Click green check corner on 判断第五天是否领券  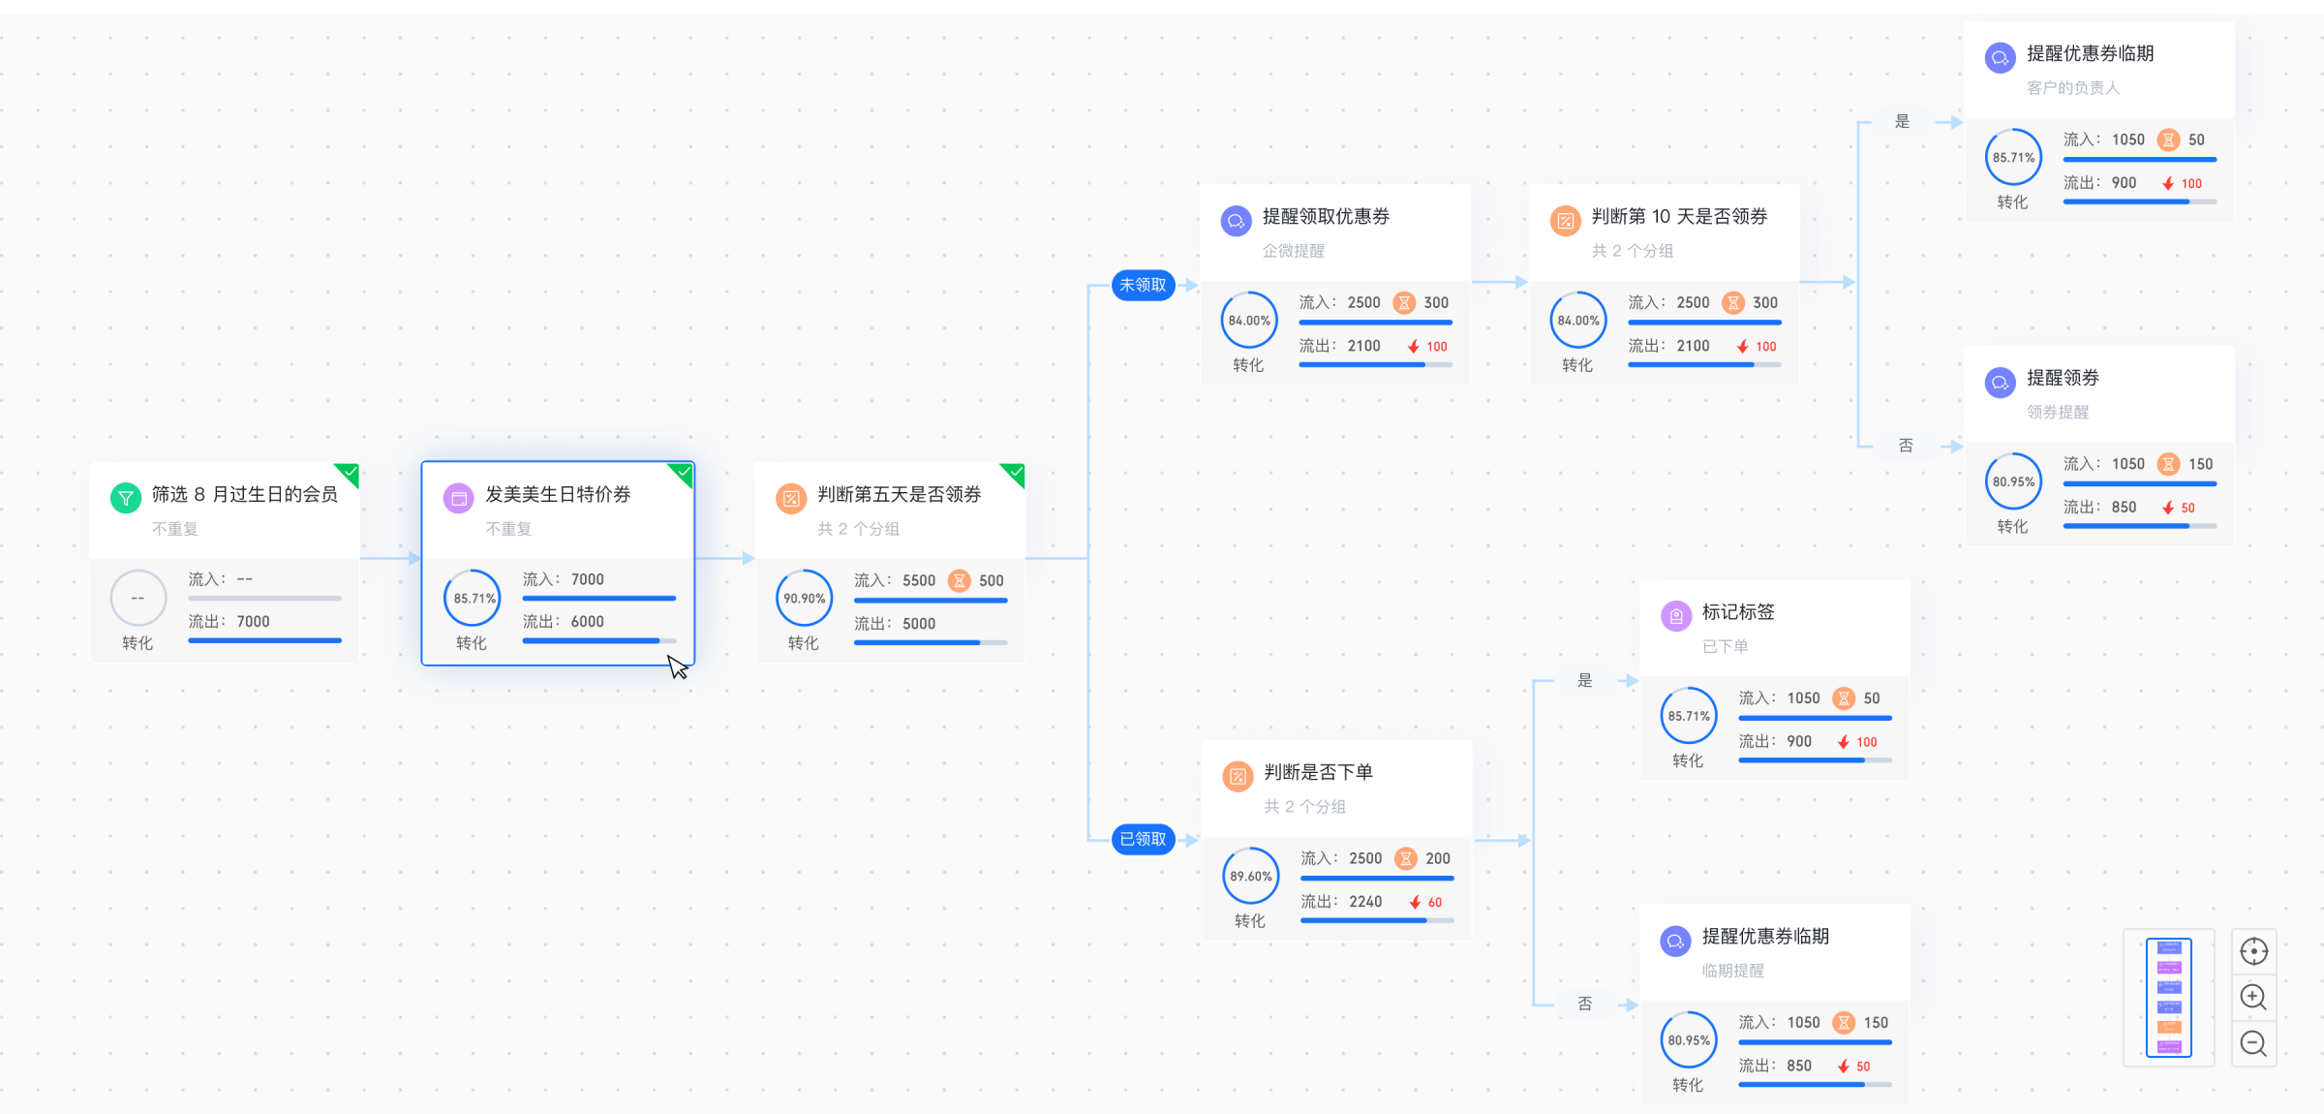1015,473
